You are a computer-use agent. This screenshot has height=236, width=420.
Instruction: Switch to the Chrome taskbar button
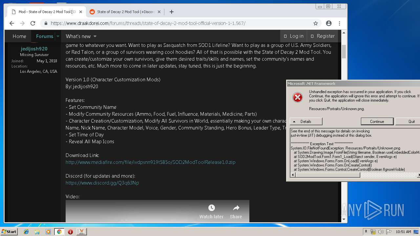click(x=59, y=232)
